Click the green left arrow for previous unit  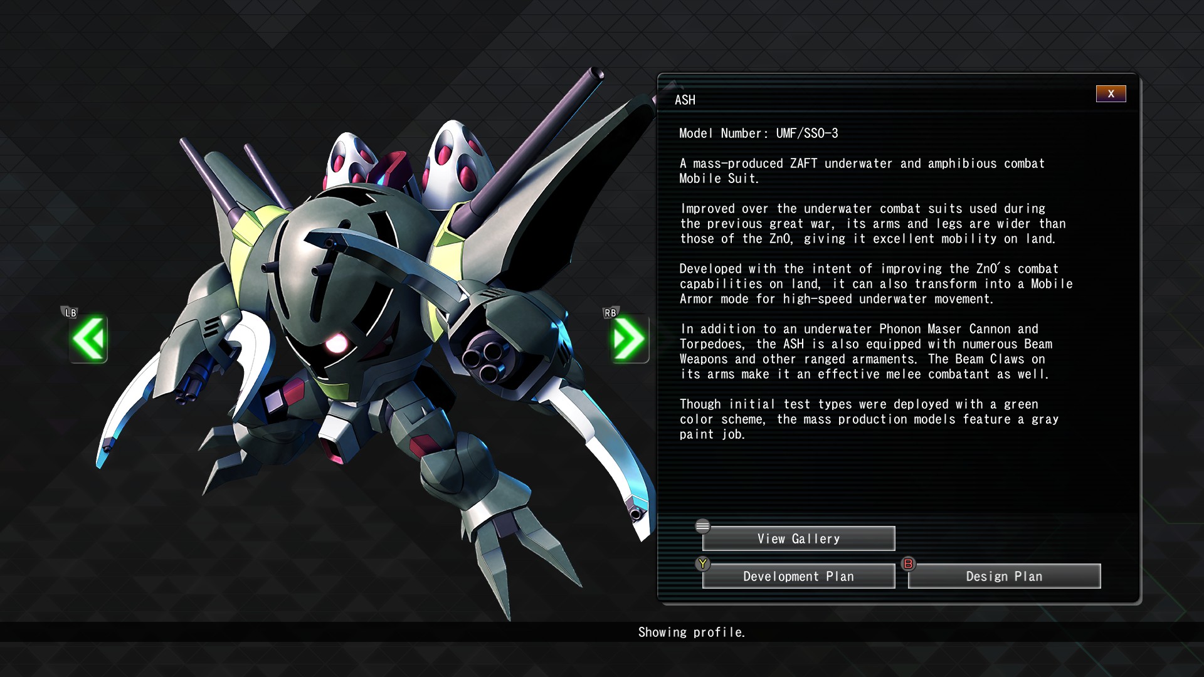(x=88, y=339)
